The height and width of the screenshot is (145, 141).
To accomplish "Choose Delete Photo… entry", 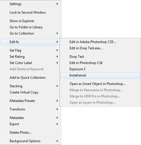I will click(x=31, y=133).
